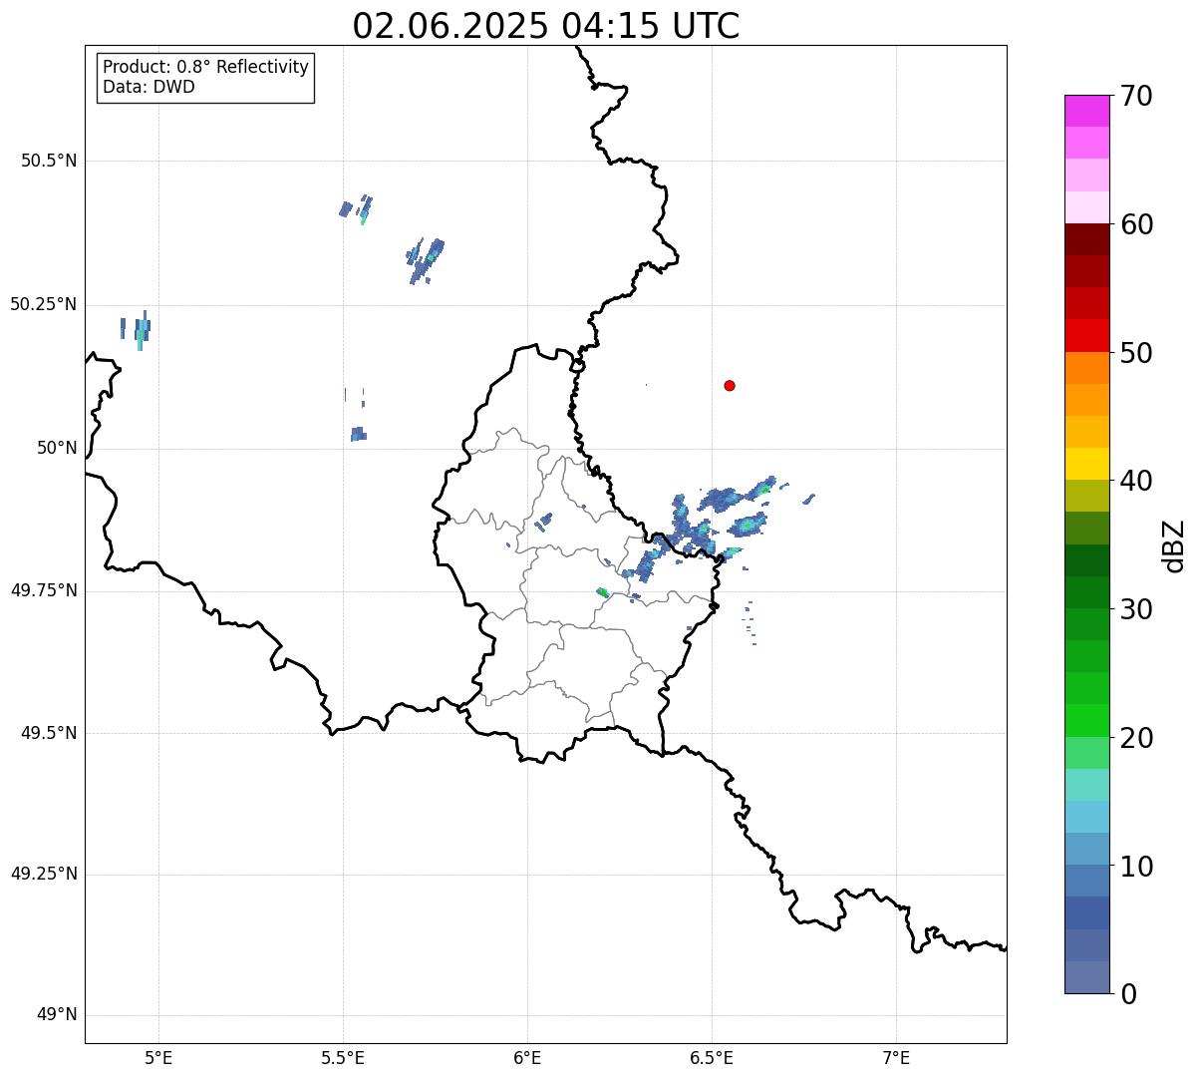Click the latitude label "50°N"
This screenshot has height=1078, width=1198.
click(x=57, y=448)
